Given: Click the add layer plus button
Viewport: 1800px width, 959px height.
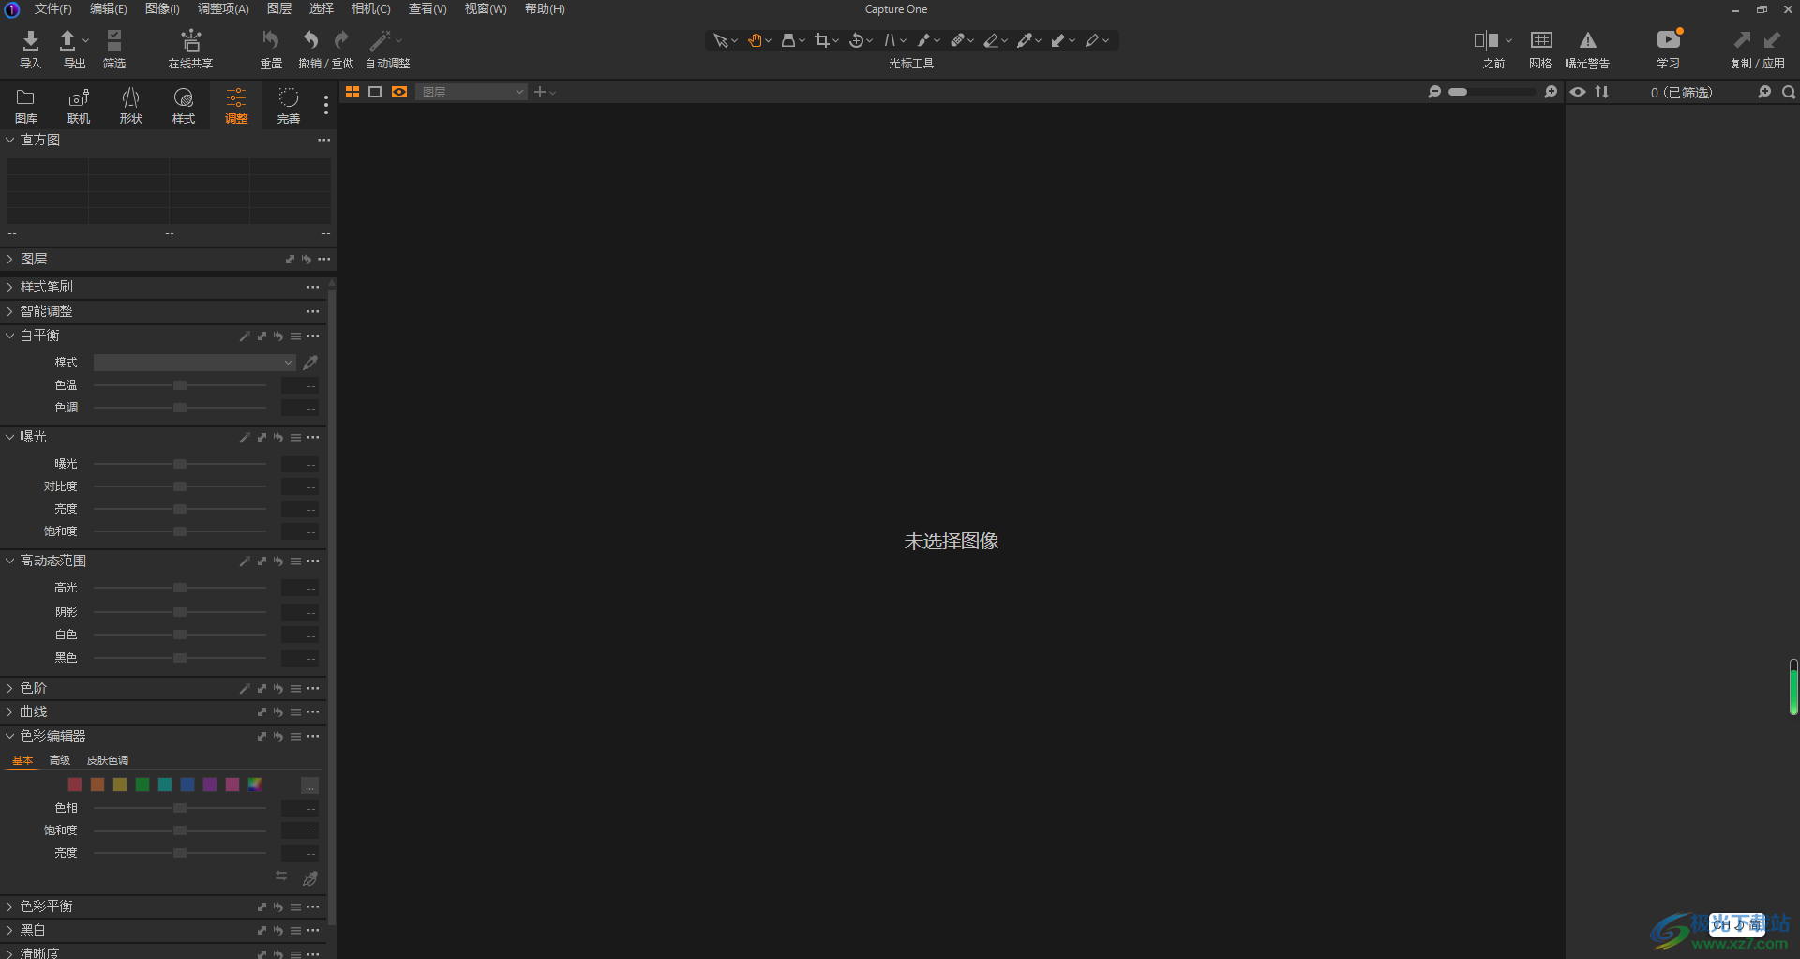Looking at the screenshot, I should click(540, 92).
